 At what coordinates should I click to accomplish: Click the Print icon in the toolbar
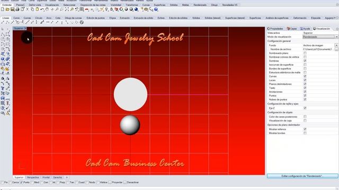(x=17, y=9)
